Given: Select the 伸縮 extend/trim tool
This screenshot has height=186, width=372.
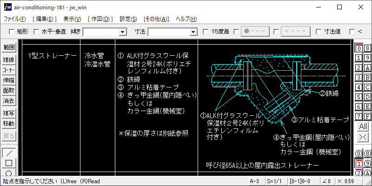Looking at the screenshot, I should click(x=9, y=80).
